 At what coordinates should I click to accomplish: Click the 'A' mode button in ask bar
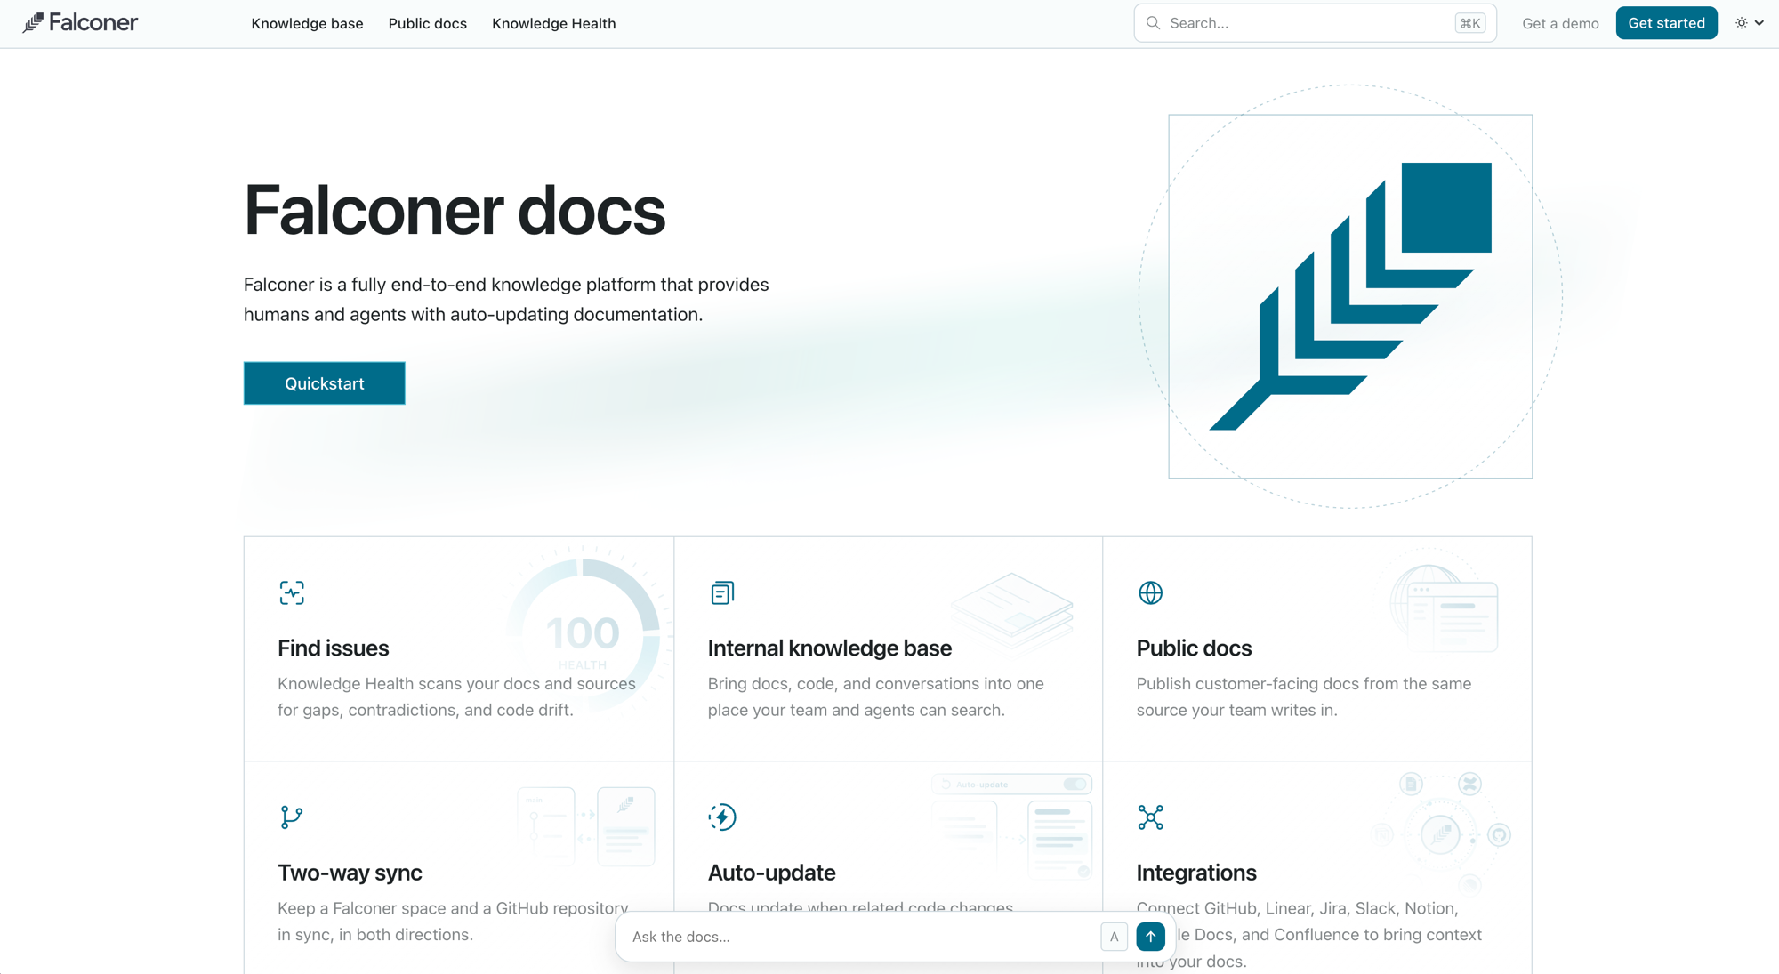coord(1114,936)
